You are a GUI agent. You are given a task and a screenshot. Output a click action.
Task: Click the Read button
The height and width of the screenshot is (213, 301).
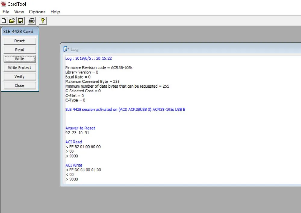20,50
